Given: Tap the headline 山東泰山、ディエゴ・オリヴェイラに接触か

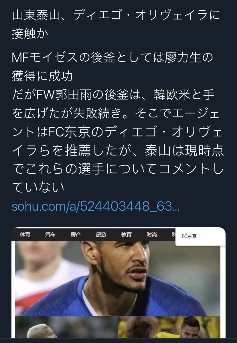Looking at the screenshot, I should tap(116, 24).
